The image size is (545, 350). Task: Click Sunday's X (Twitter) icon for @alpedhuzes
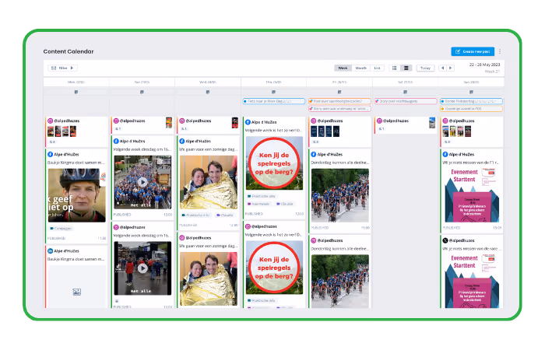445,240
